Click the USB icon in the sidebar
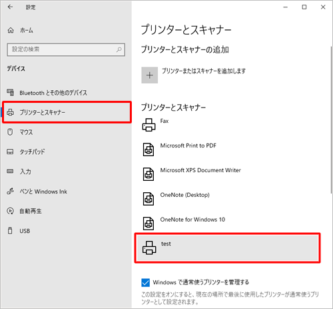This screenshot has height=309, width=333. coord(10,230)
